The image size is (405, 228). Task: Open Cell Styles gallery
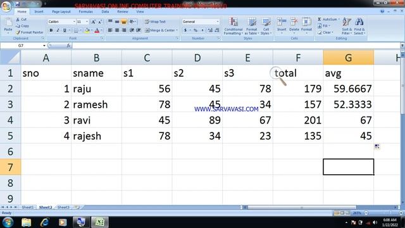point(266,26)
